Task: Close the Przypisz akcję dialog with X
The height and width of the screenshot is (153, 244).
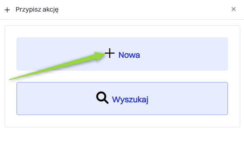Action: pos(233,9)
